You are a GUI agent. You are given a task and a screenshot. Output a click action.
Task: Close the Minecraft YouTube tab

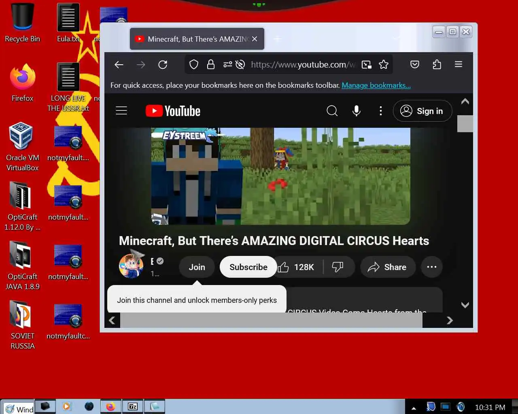[x=255, y=39]
